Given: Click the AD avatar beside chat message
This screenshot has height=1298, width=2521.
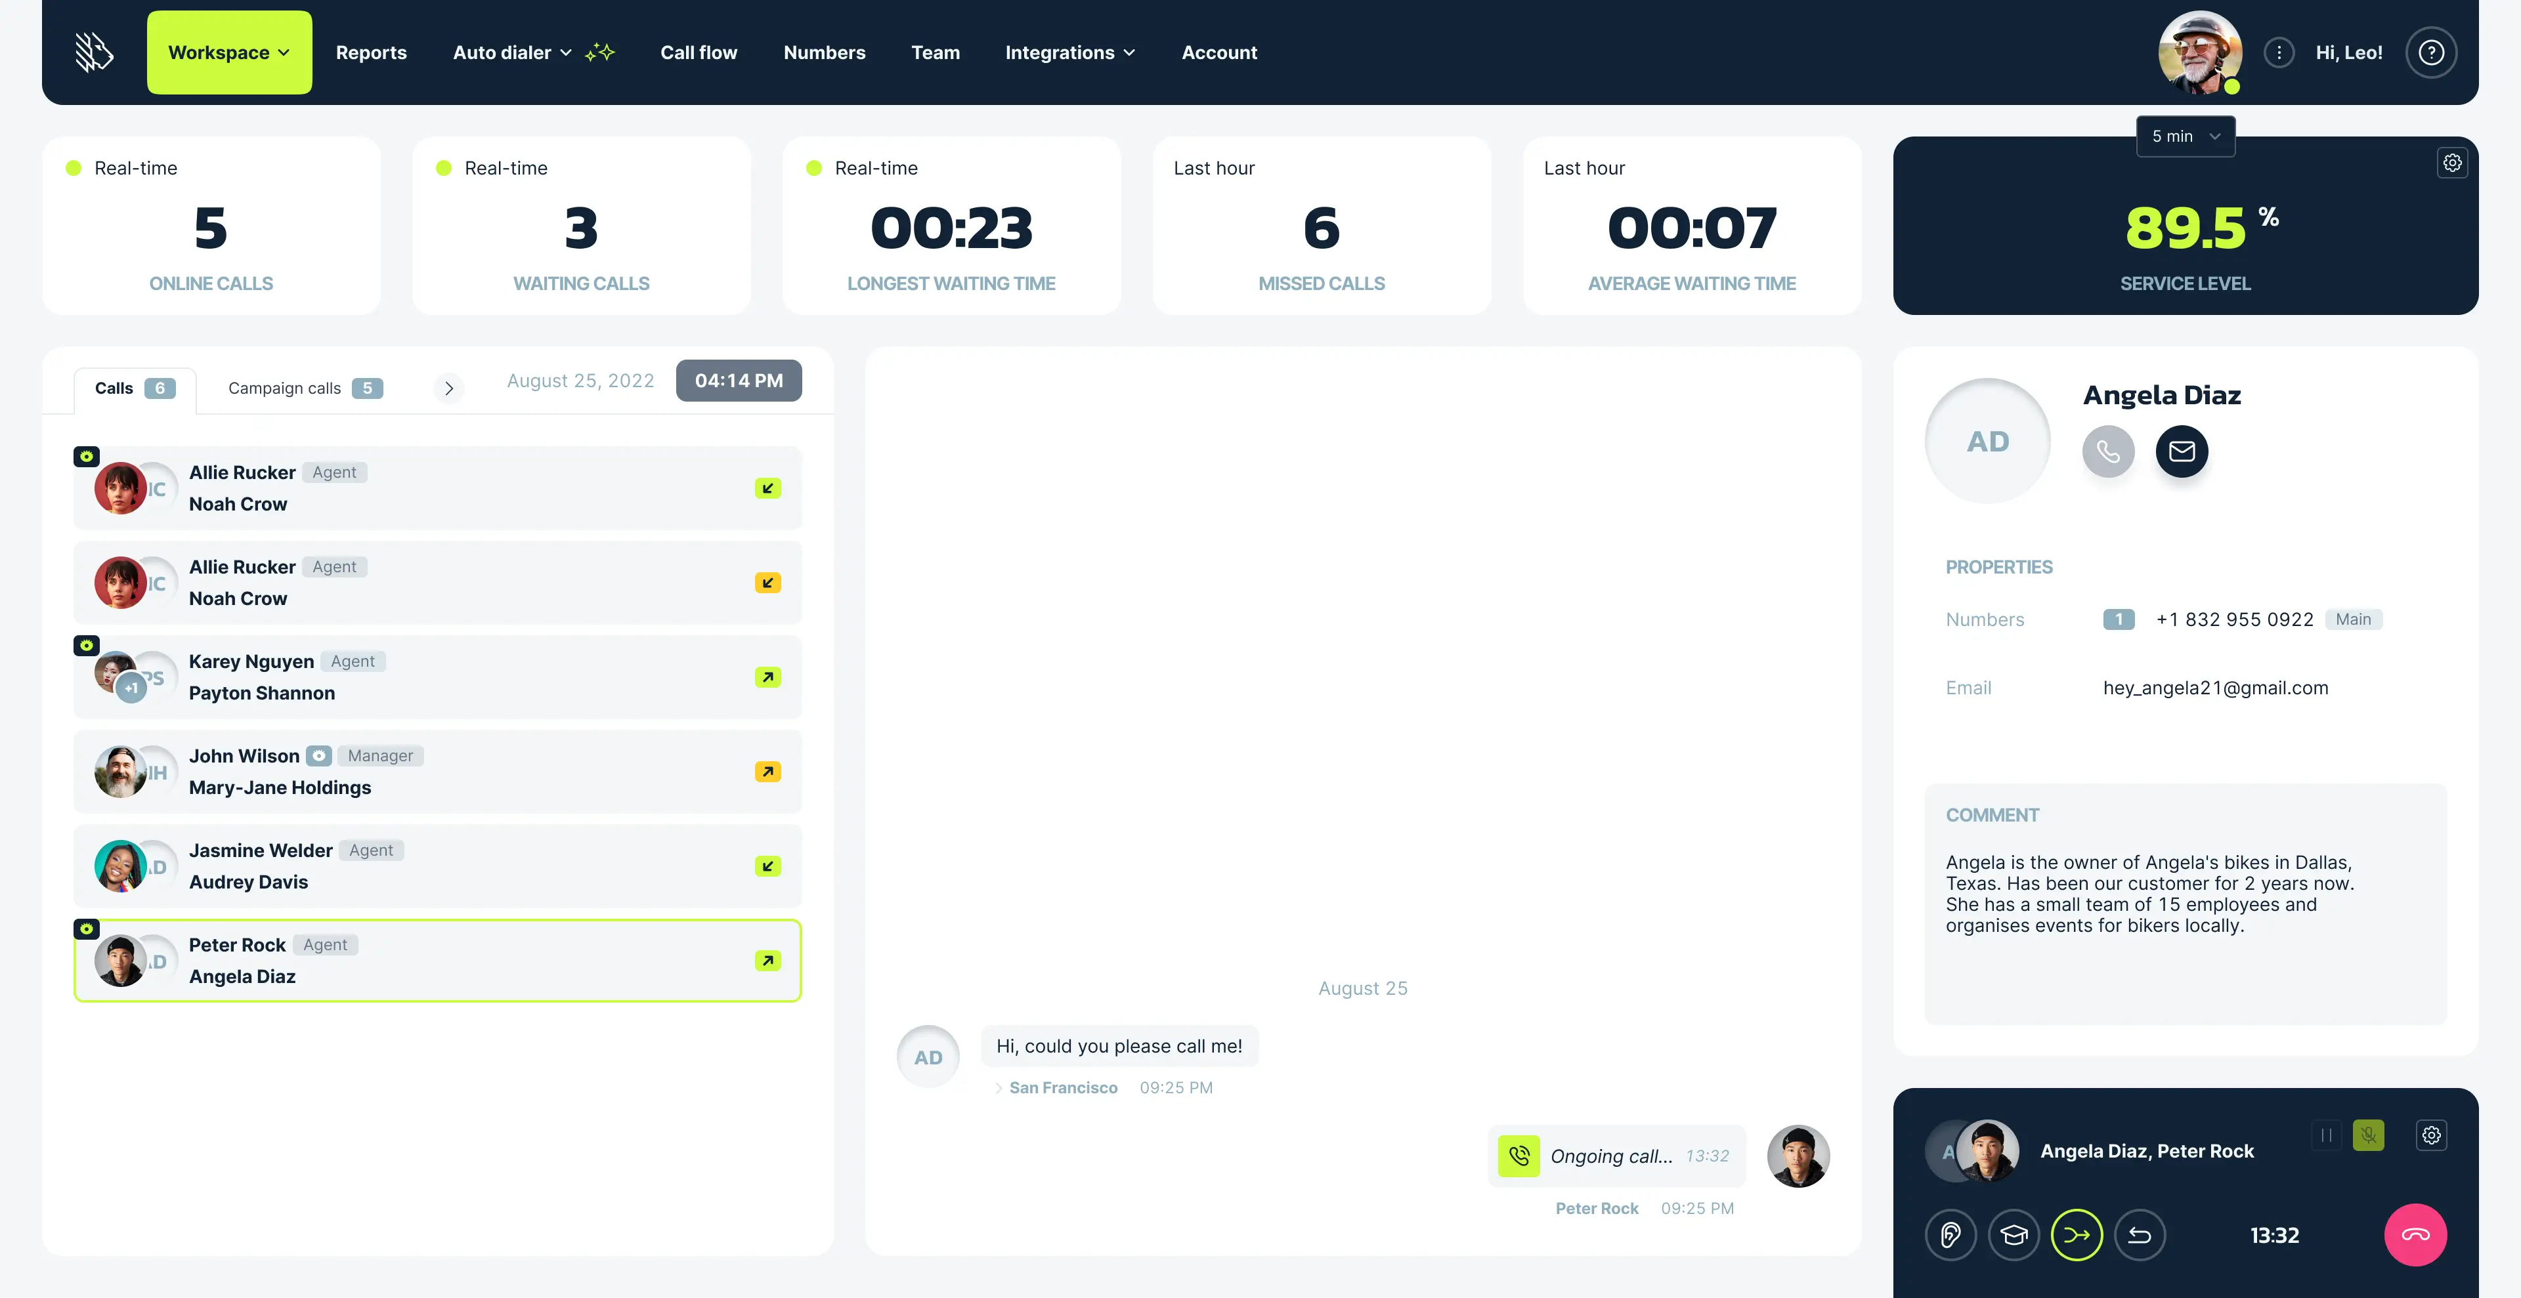Looking at the screenshot, I should pos(928,1057).
